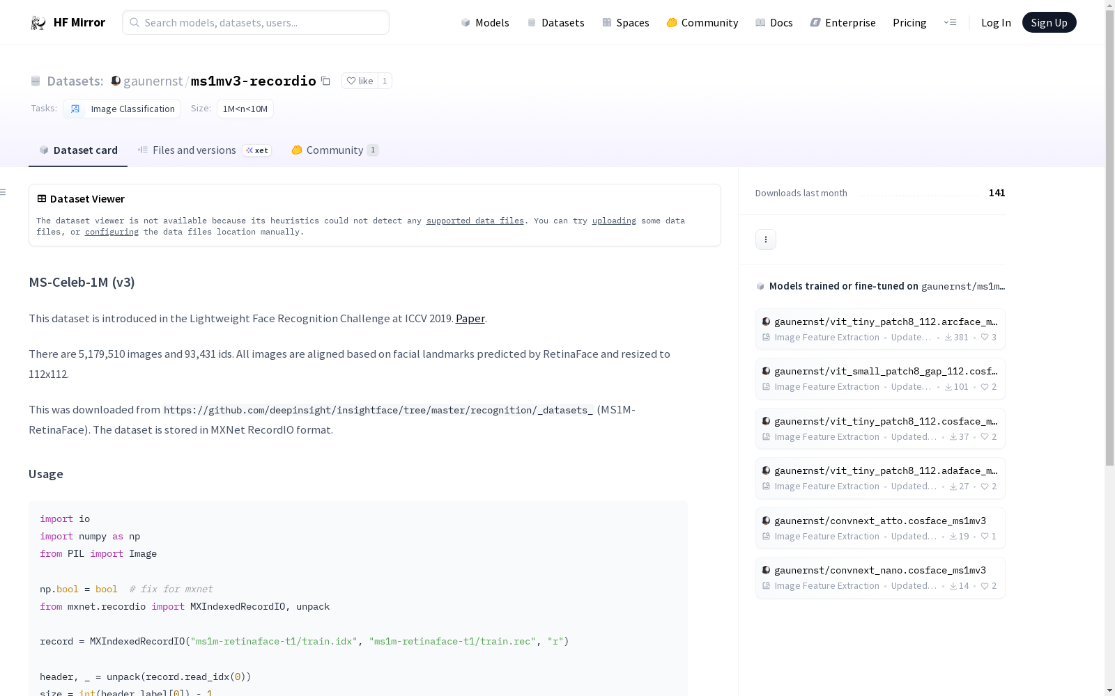This screenshot has width=1115, height=696.
Task: Open the supported data files link
Action: 475,221
